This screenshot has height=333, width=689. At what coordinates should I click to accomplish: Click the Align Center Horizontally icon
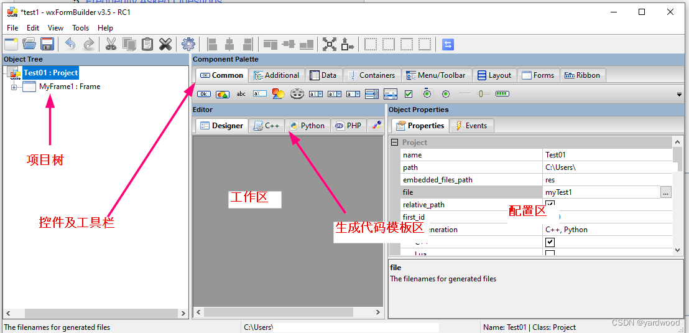pyautogui.click(x=229, y=44)
